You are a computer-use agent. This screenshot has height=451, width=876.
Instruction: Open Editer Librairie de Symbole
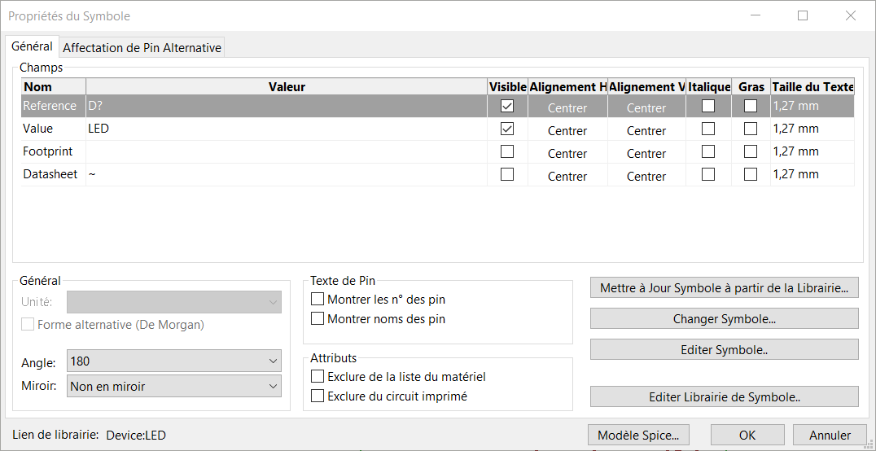(x=724, y=397)
